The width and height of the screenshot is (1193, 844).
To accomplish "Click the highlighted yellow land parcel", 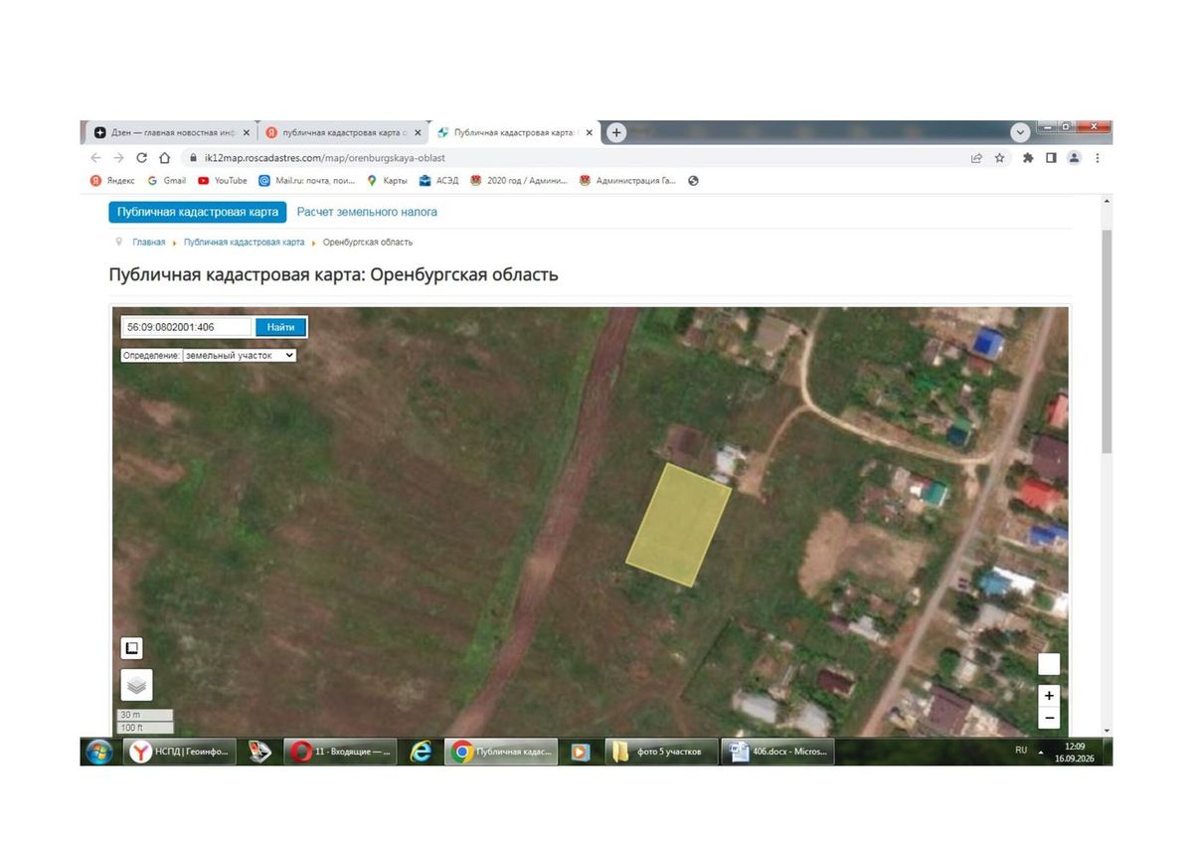I will (678, 524).
